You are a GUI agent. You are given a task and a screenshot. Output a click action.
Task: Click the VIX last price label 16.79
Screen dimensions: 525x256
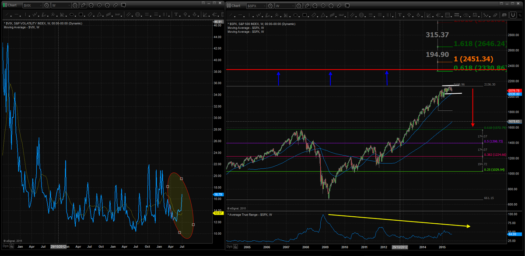(217, 195)
